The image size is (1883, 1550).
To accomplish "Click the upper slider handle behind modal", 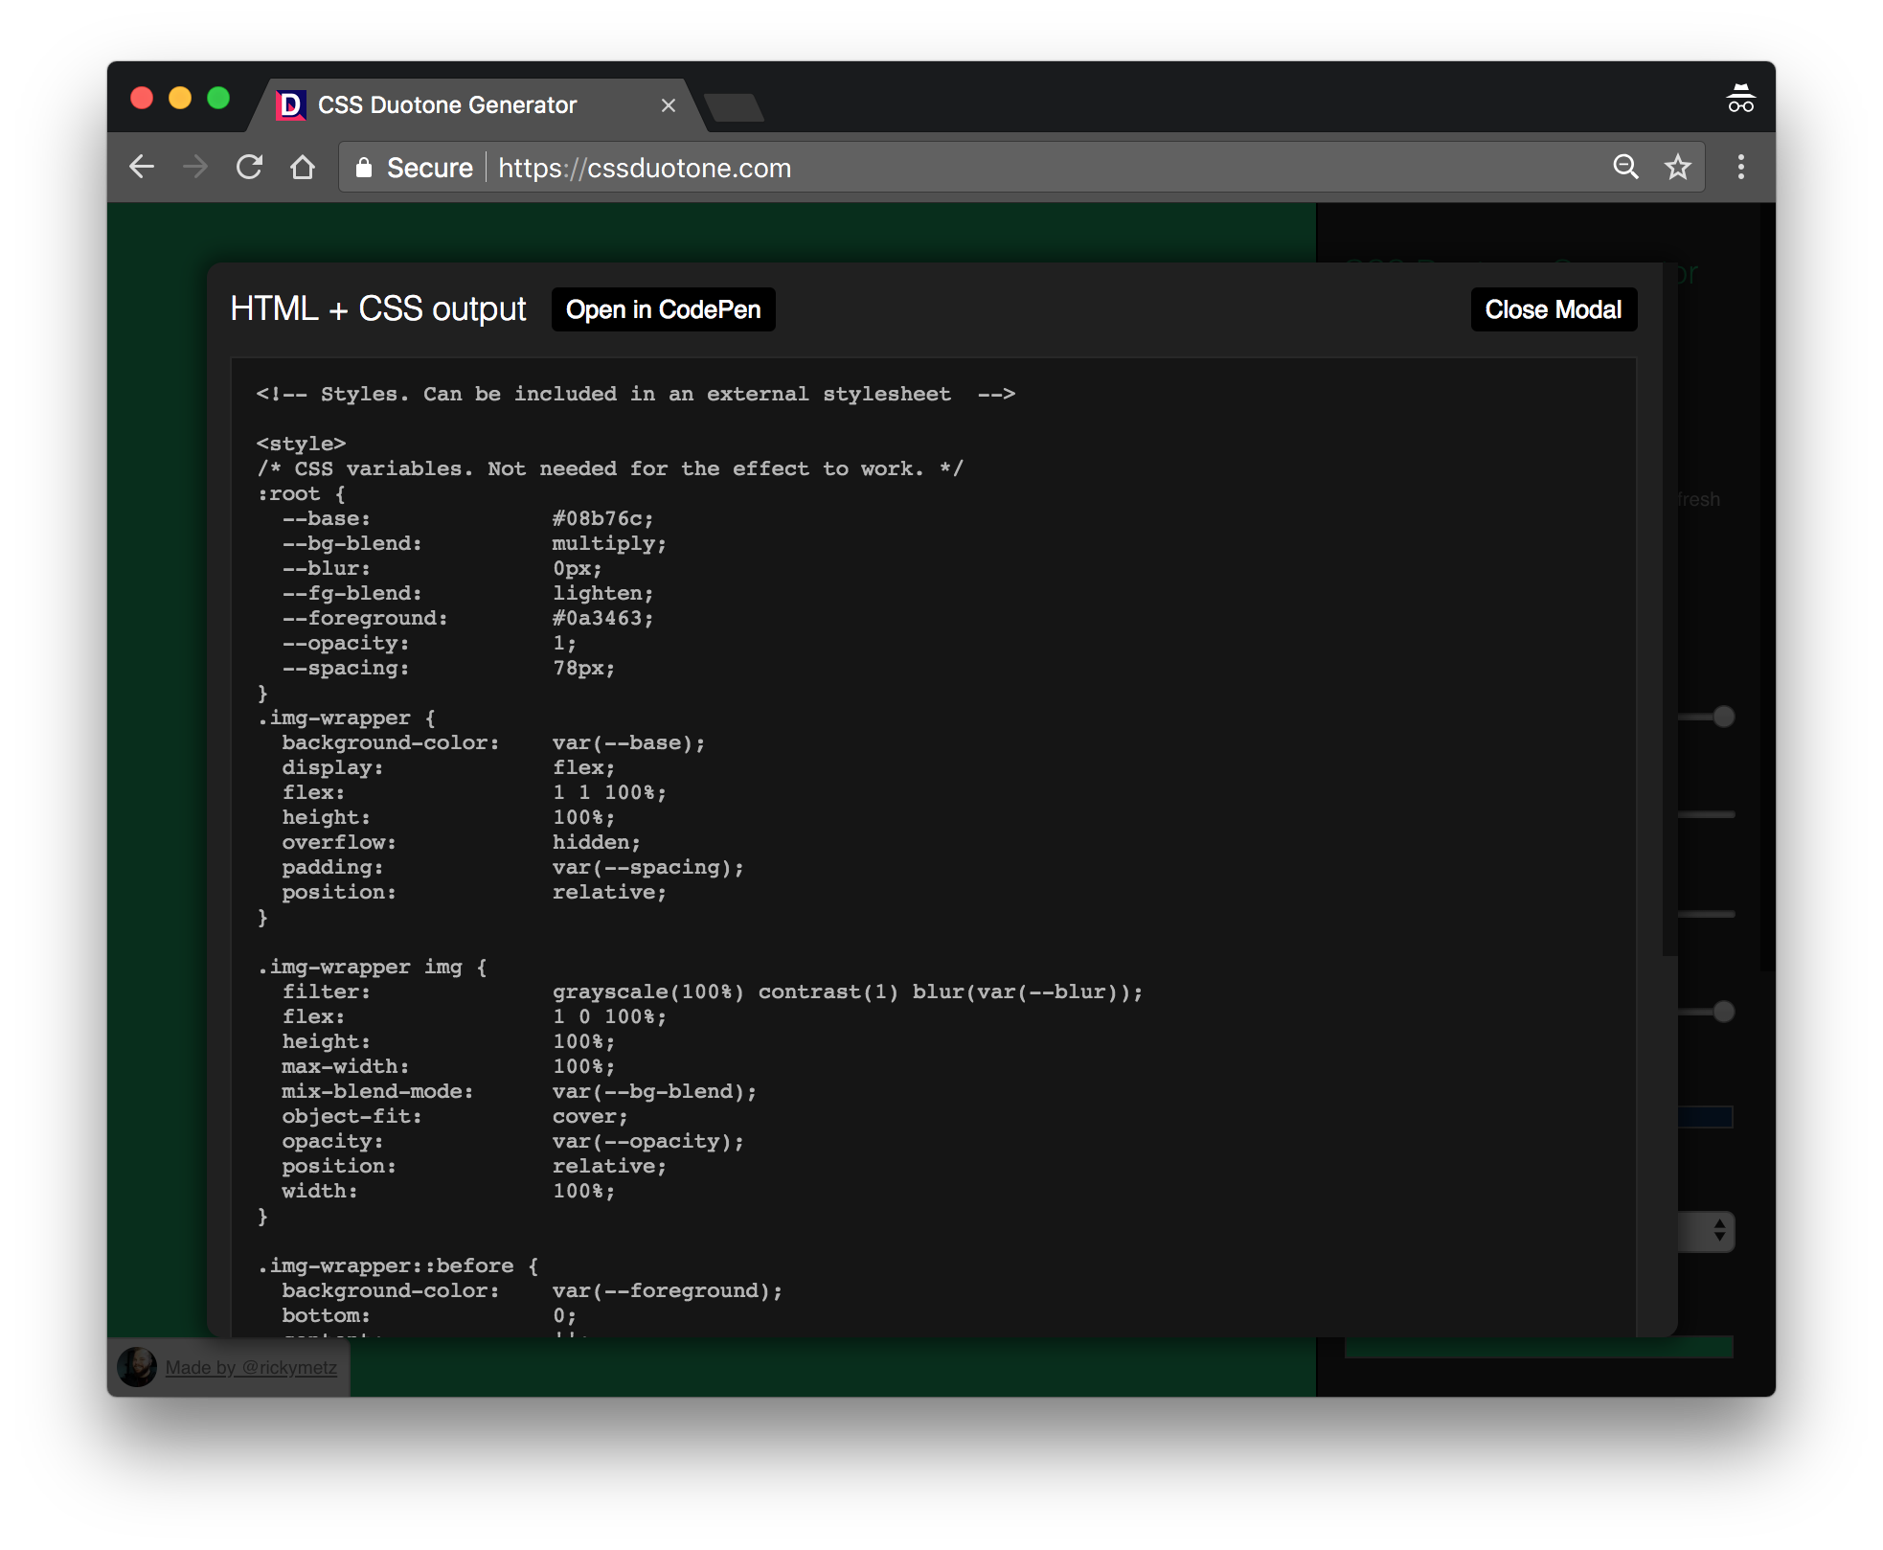I will [1724, 717].
